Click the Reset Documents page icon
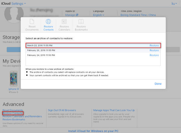The image size is (181, 133). [x=32, y=21]
